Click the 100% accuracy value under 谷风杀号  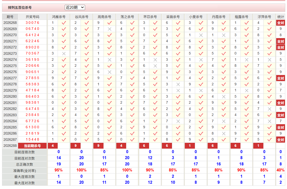[82, 170]
